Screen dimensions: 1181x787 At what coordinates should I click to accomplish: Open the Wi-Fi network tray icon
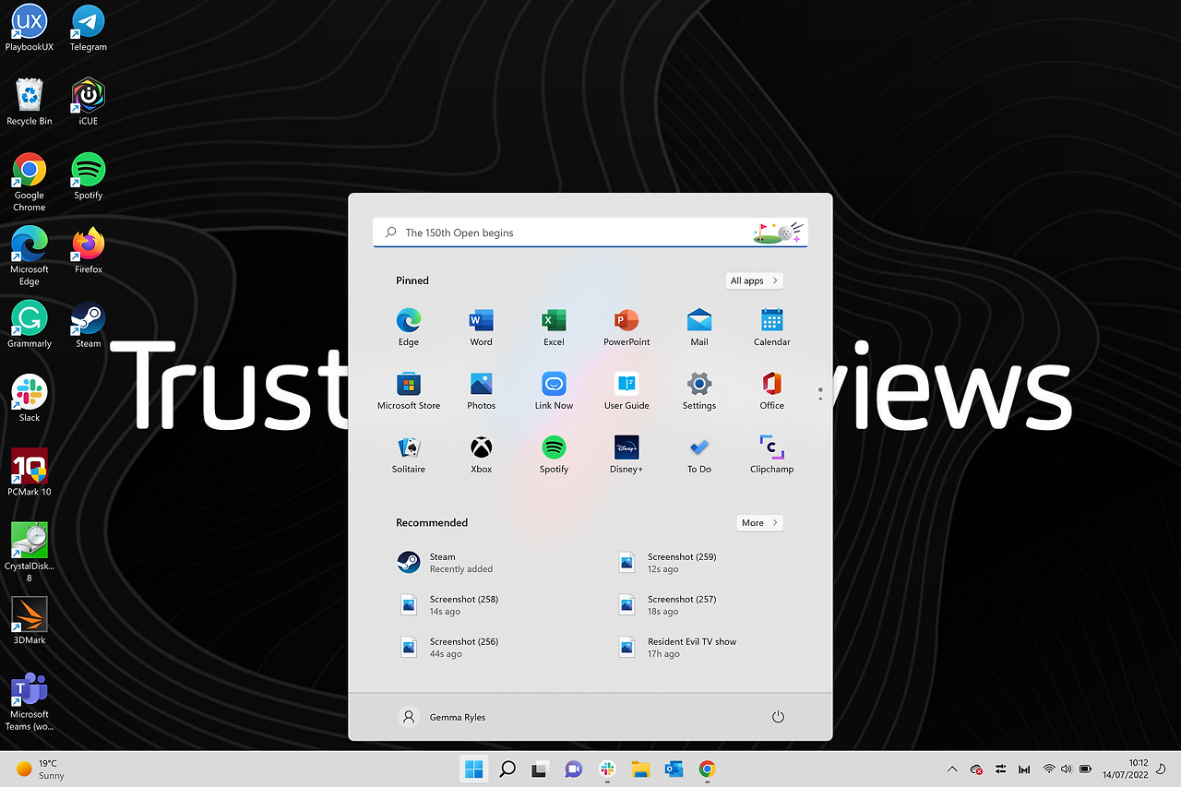click(x=1049, y=769)
